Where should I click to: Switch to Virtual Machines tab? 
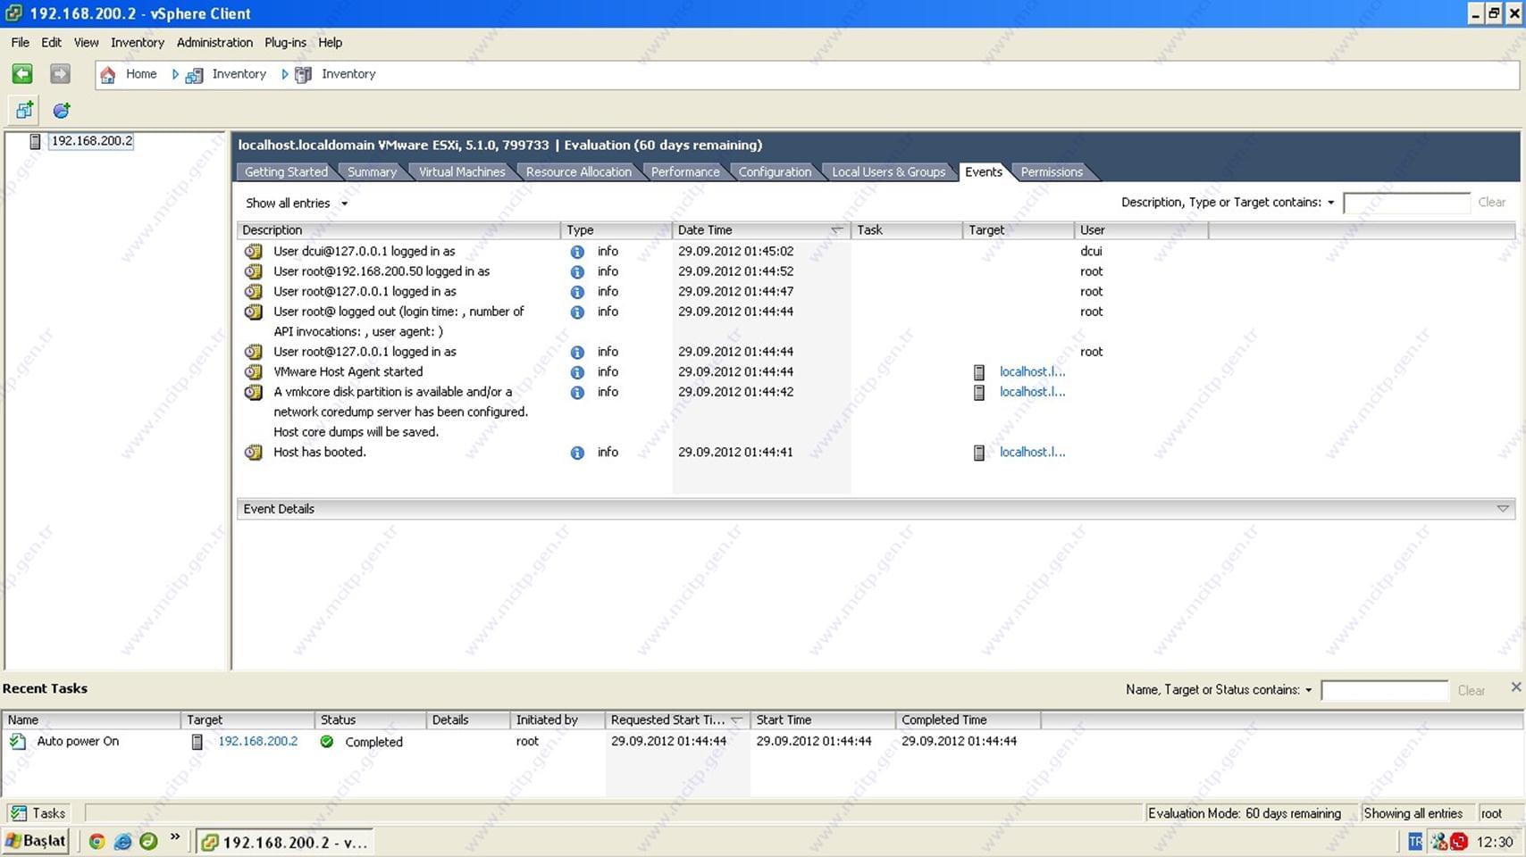click(462, 172)
